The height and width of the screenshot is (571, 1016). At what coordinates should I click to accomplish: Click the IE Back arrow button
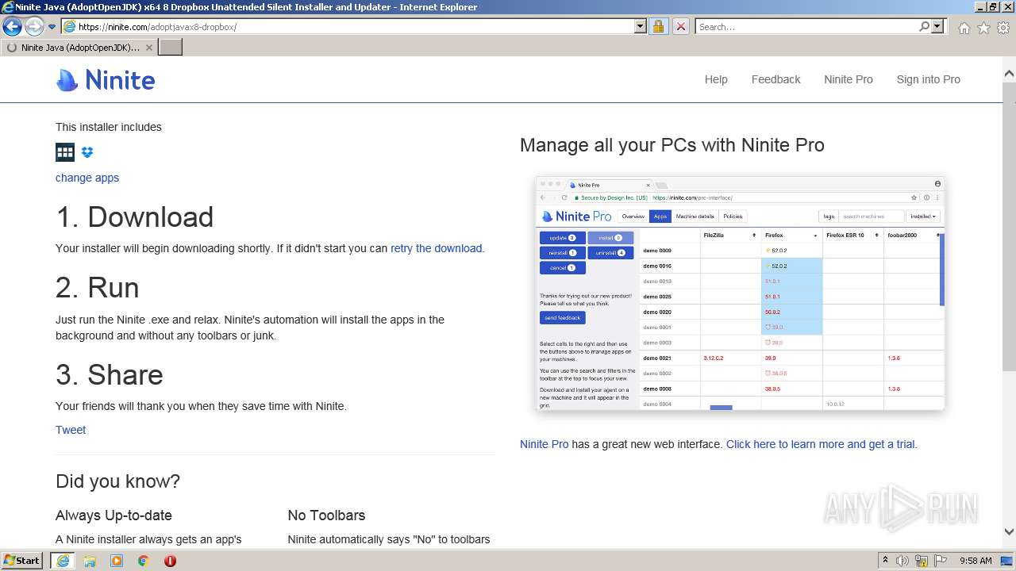click(13, 26)
